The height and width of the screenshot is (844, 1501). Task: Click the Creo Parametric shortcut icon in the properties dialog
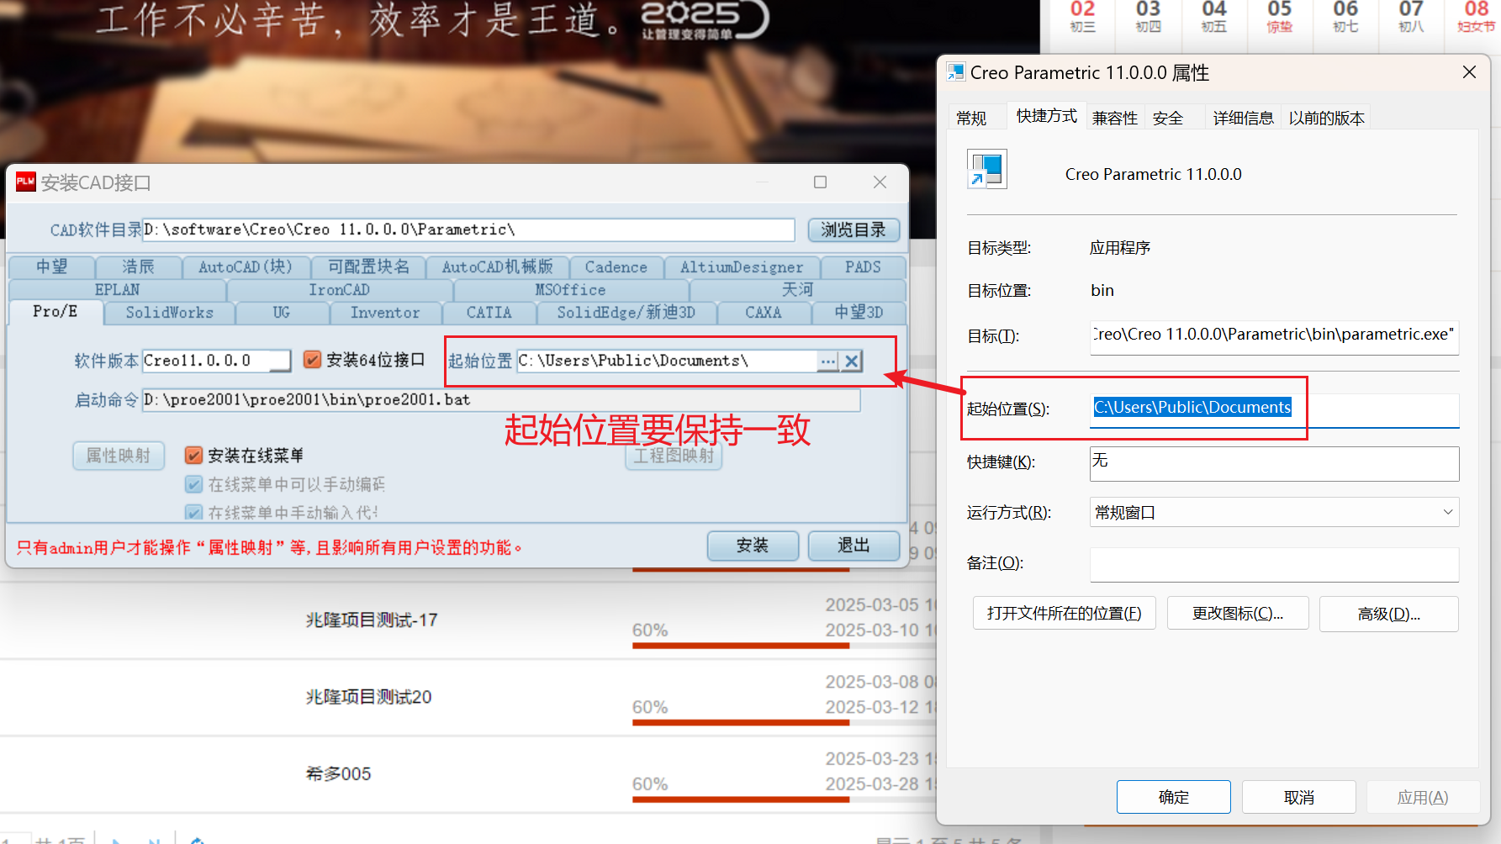click(x=986, y=169)
